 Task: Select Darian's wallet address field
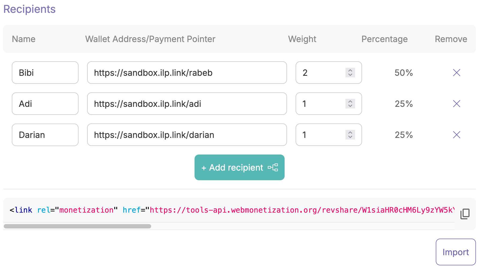[187, 135]
